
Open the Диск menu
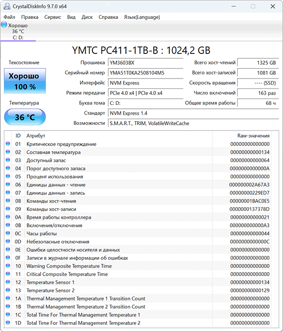(87, 17)
